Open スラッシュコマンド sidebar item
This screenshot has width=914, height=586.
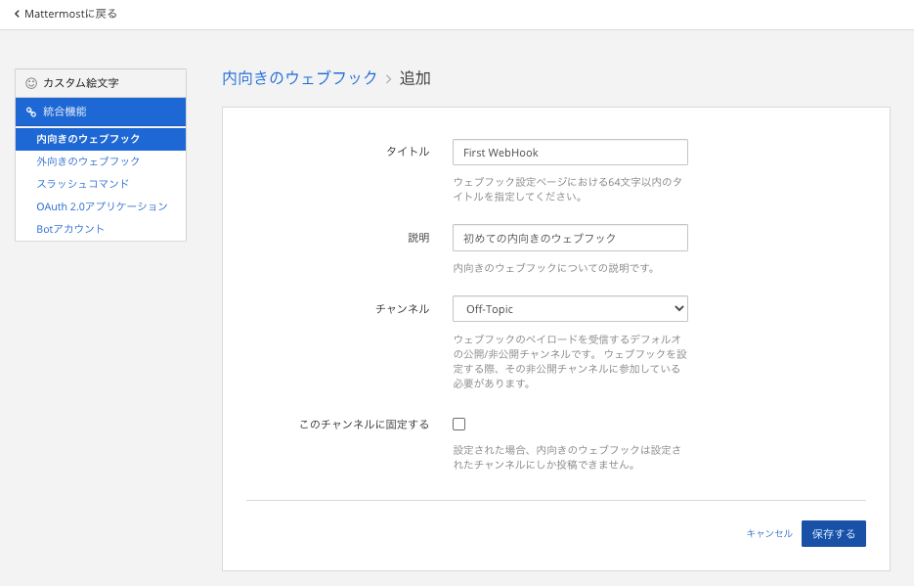83,184
